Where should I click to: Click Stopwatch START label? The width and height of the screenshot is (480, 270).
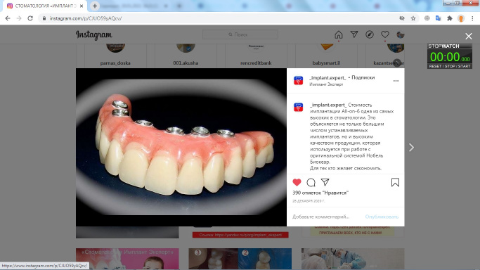coord(464,66)
